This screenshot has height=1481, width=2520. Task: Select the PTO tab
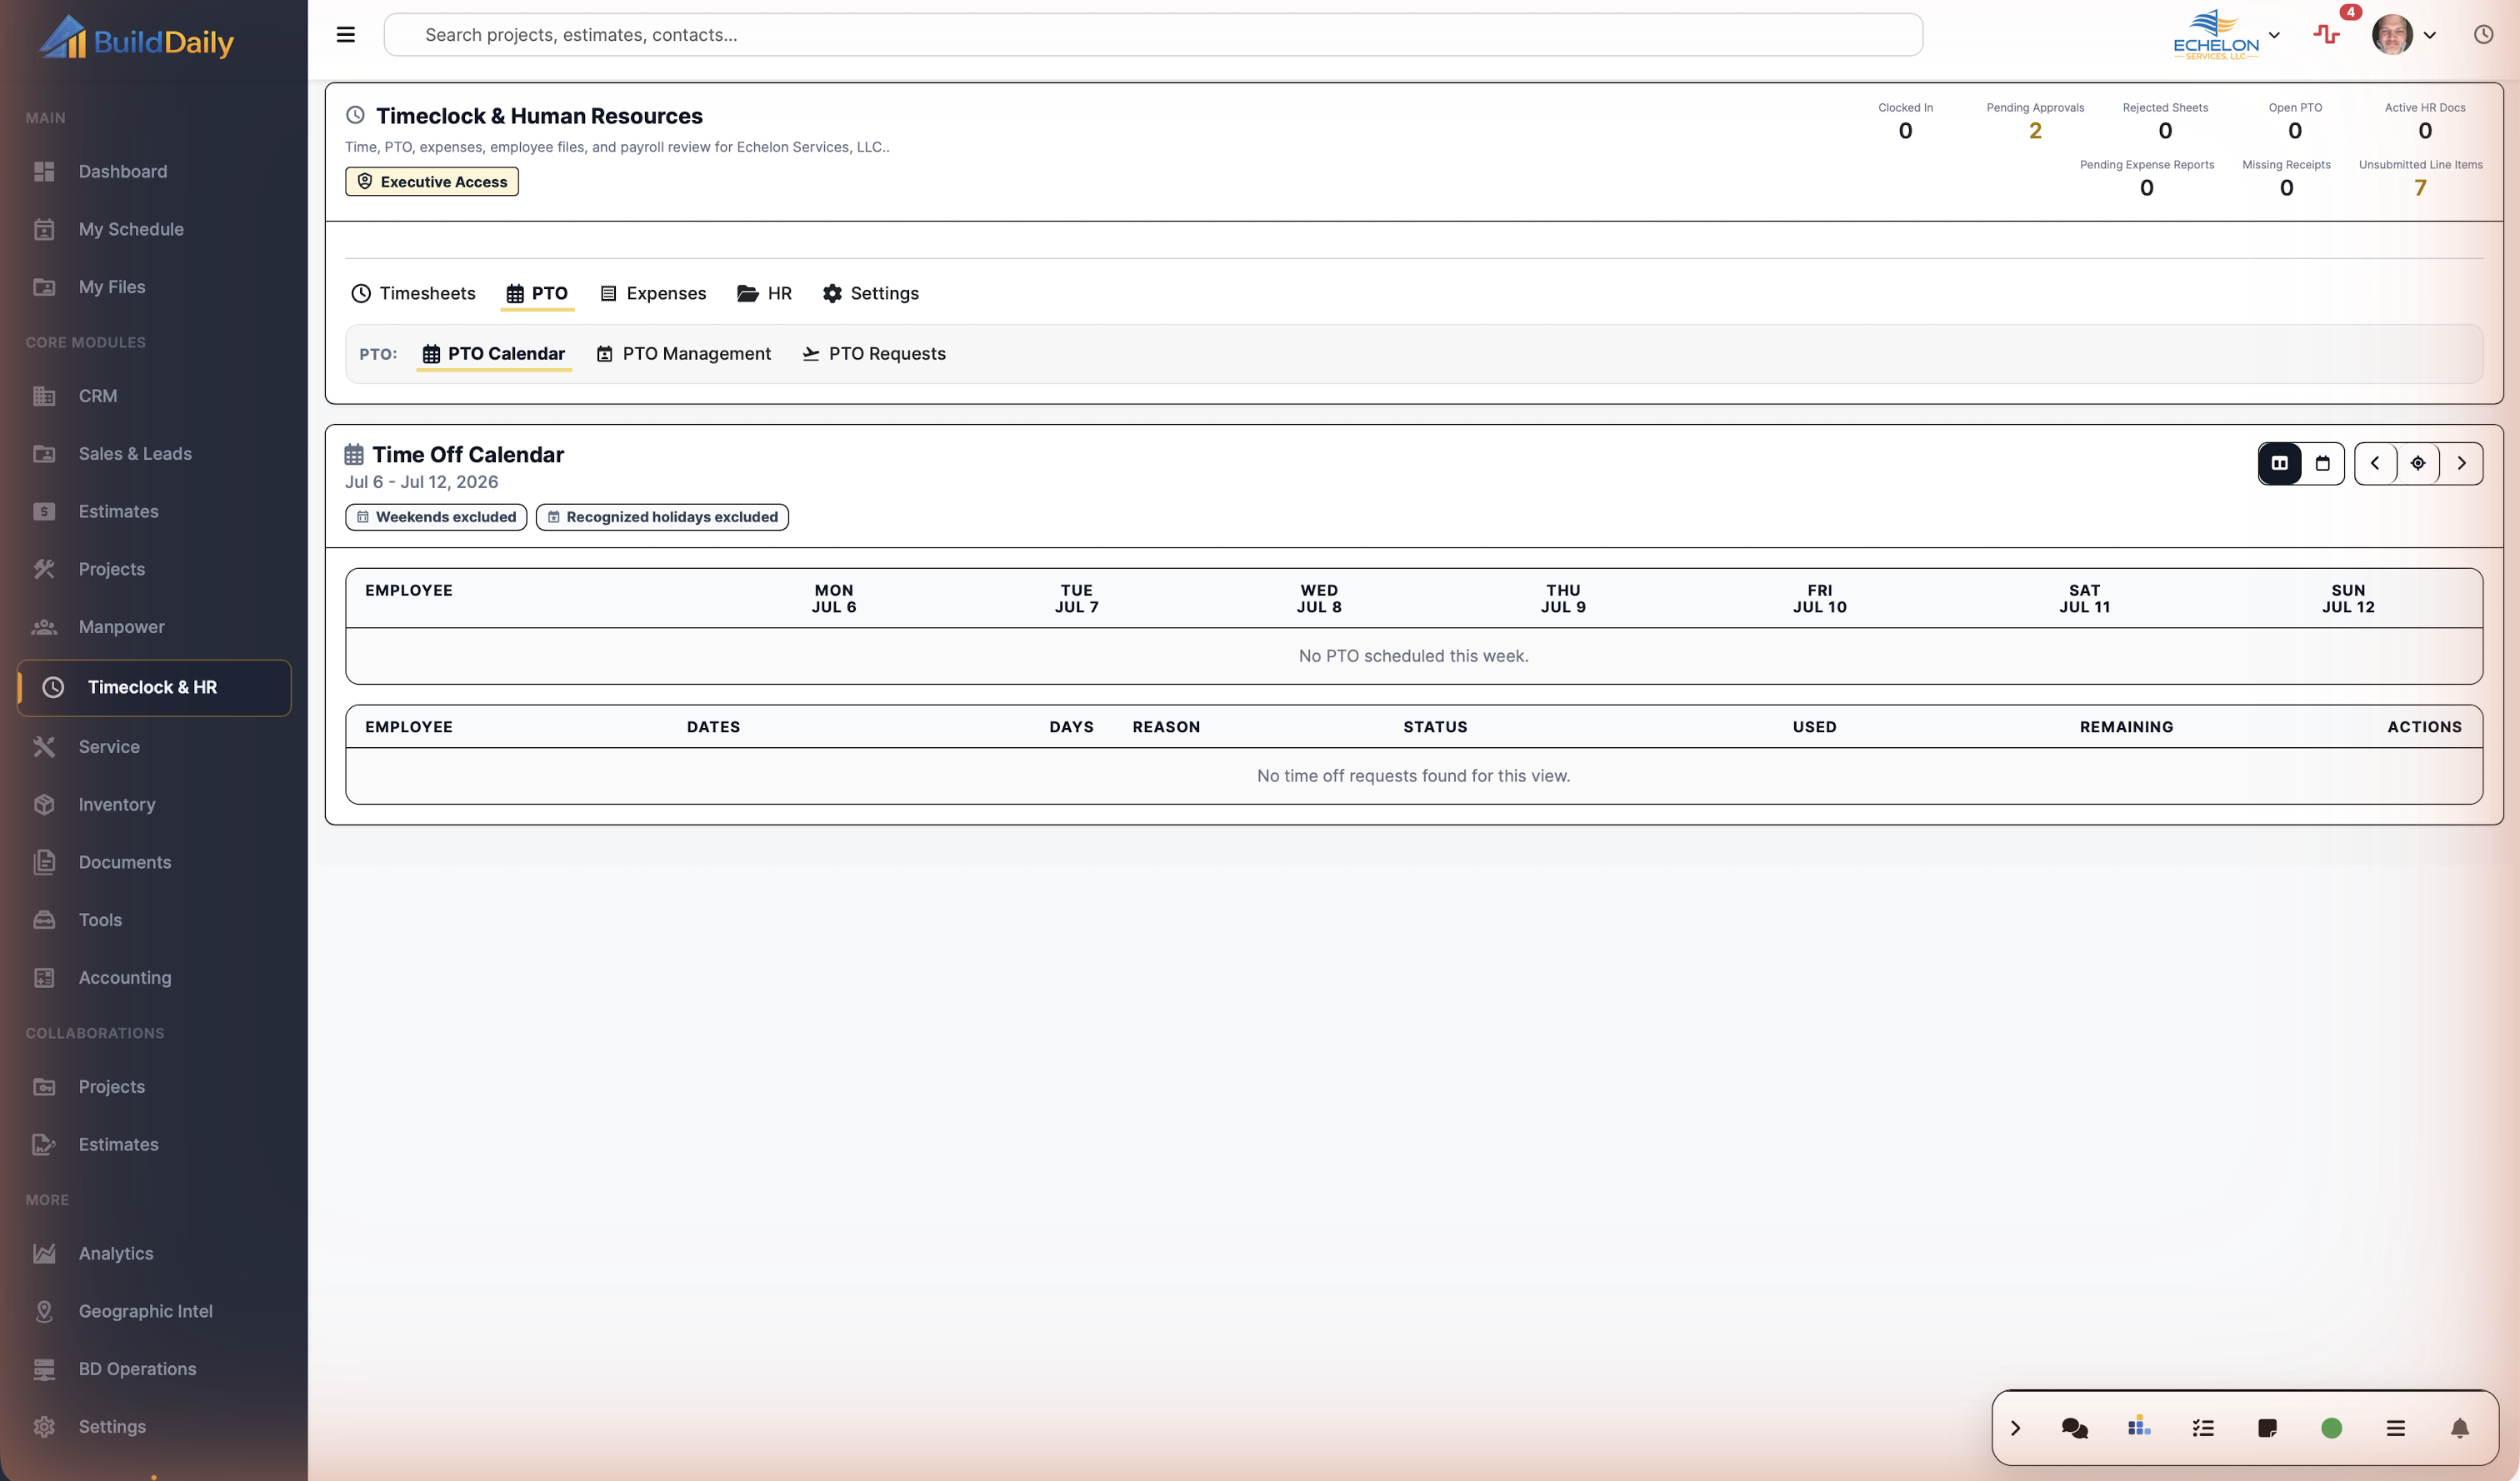pyautogui.click(x=537, y=293)
